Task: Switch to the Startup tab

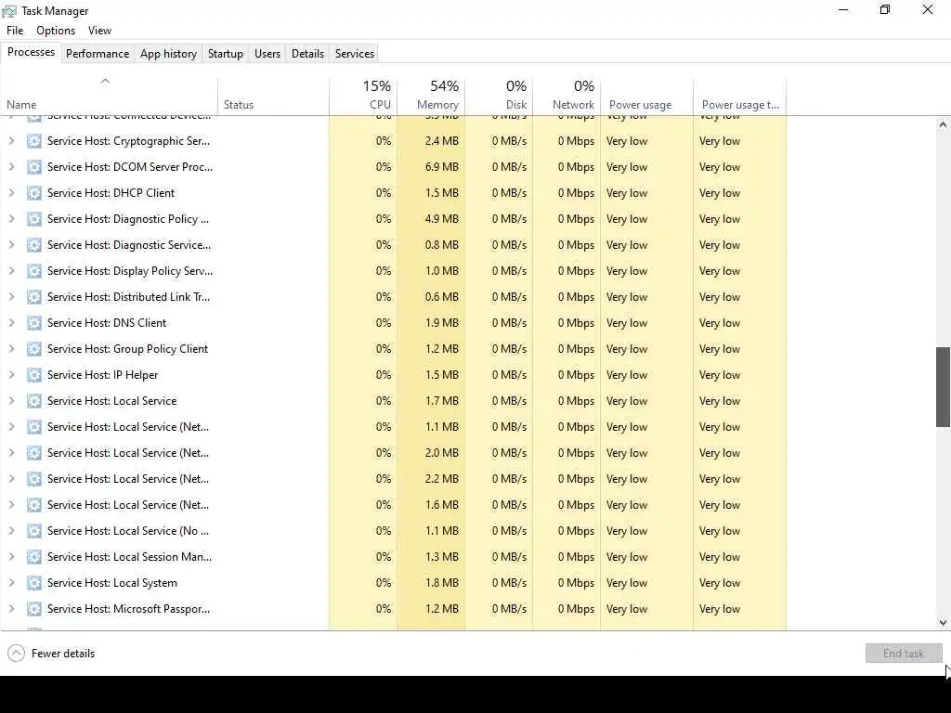Action: [225, 53]
